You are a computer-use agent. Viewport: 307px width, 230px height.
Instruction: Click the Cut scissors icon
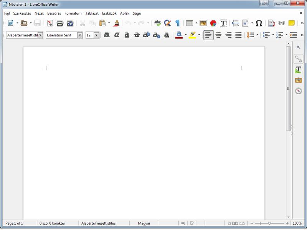click(83, 23)
